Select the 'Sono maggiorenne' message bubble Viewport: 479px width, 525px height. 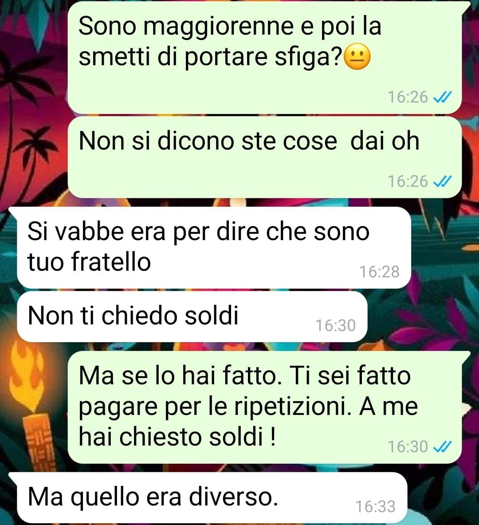tap(265, 58)
